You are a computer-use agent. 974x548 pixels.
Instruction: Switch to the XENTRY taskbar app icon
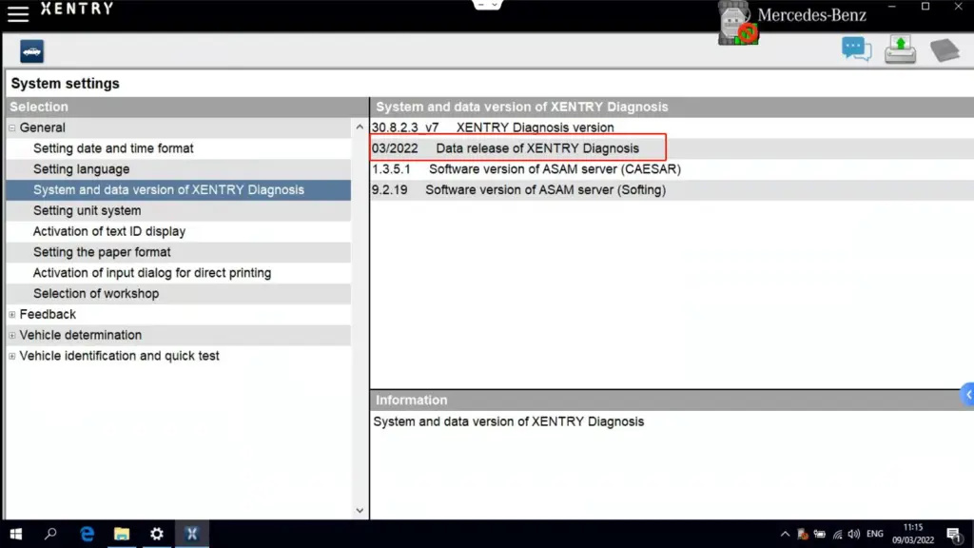[x=192, y=534]
